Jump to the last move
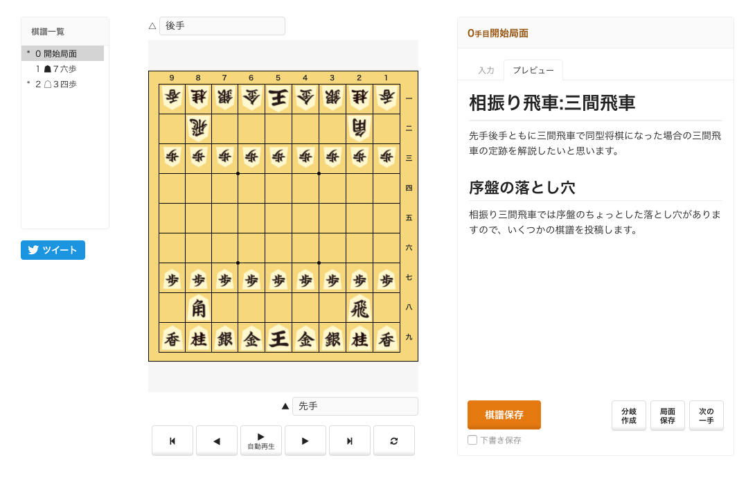755x478 pixels. click(350, 441)
